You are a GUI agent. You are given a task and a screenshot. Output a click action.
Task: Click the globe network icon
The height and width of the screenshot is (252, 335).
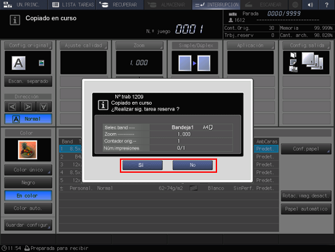(x=295, y=5)
